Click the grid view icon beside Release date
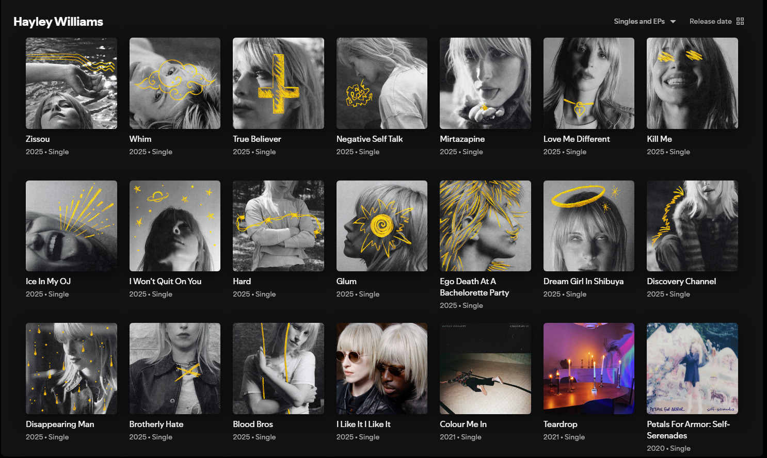The width and height of the screenshot is (767, 458). 740,21
